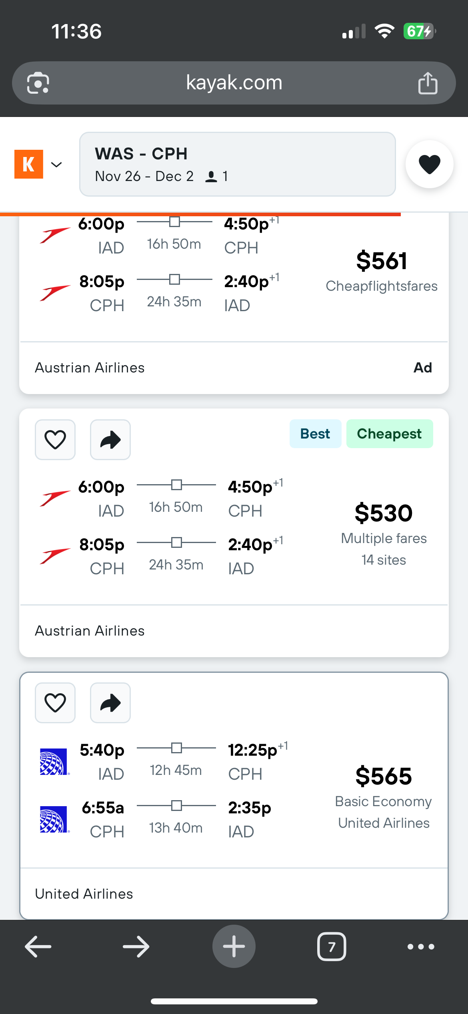Open the WAS - CPH search field

pyautogui.click(x=237, y=164)
